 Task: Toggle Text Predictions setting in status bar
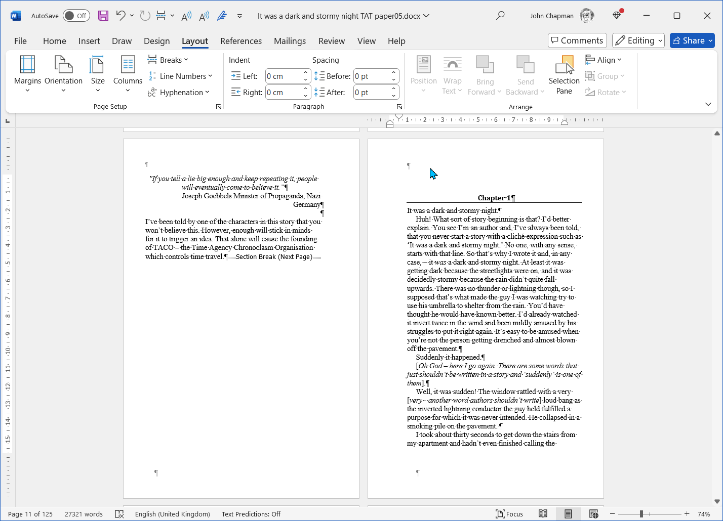click(251, 514)
